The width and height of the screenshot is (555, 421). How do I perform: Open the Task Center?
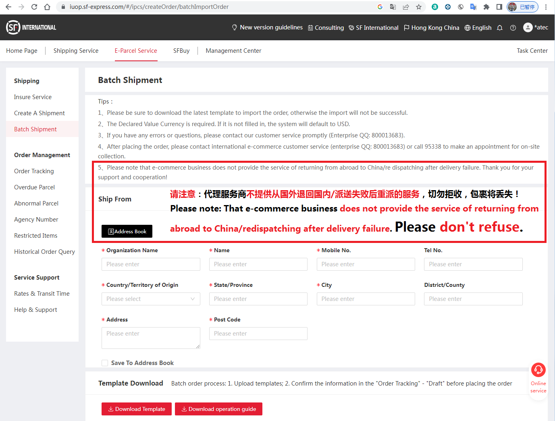tap(532, 51)
